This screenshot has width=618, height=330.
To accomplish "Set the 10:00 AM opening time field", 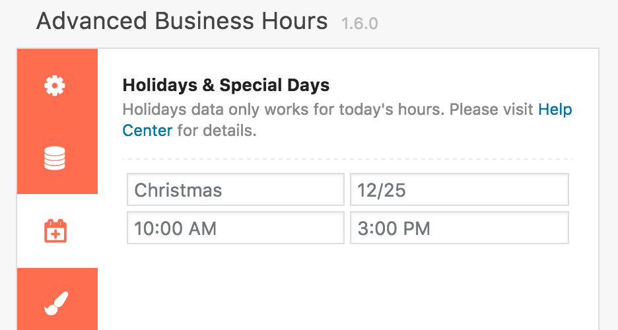I will pos(236,228).
